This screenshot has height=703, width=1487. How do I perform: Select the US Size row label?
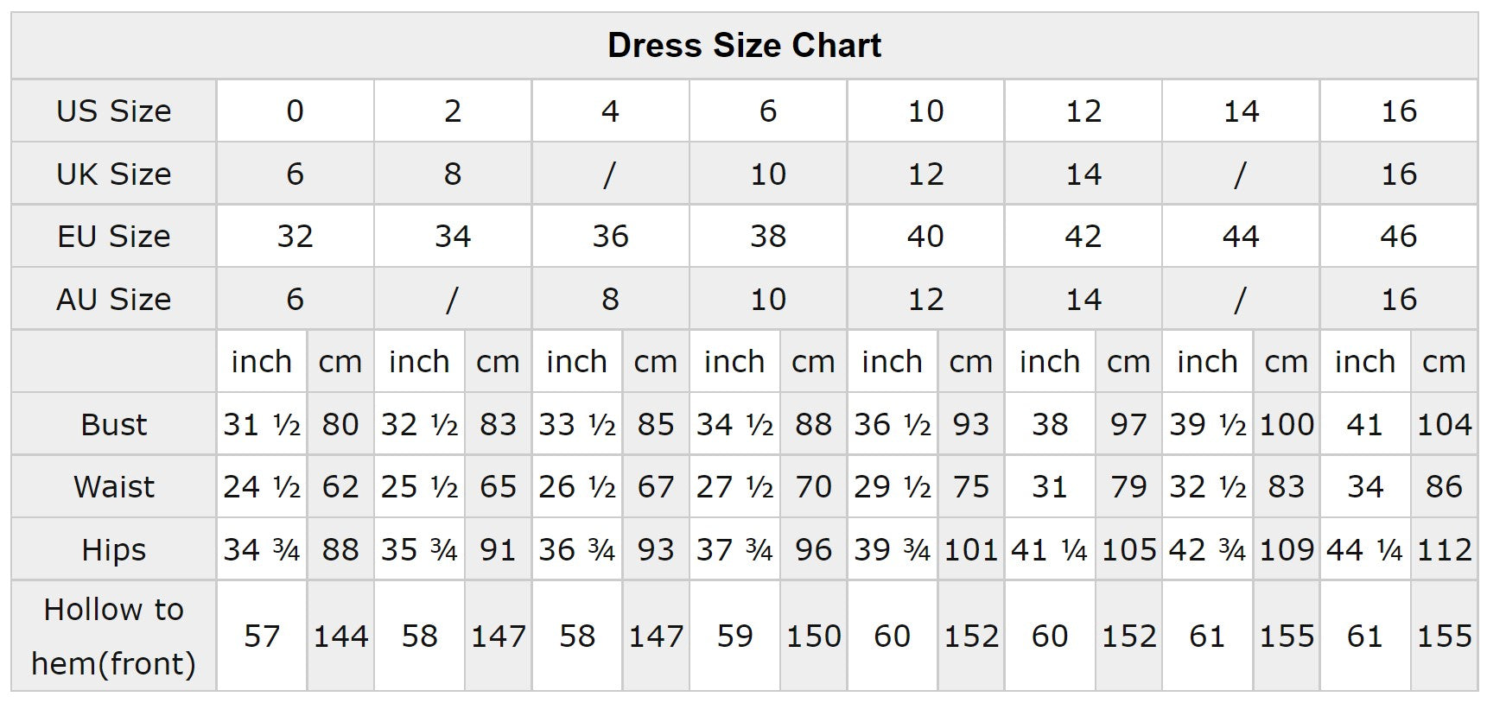pyautogui.click(x=113, y=111)
